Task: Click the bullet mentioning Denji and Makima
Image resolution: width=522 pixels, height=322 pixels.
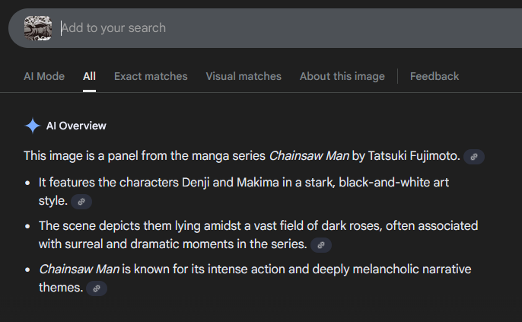Action: tap(228, 183)
